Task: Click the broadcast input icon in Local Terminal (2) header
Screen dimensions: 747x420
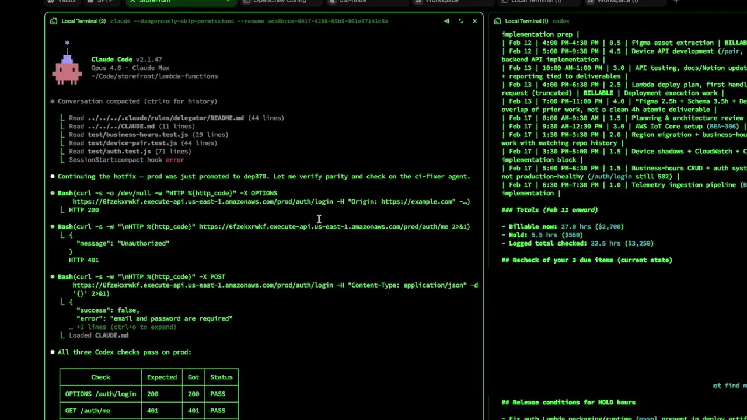Action: pyautogui.click(x=447, y=21)
